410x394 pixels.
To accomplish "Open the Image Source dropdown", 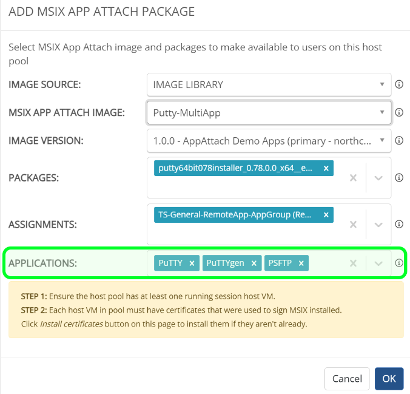I will (x=269, y=85).
